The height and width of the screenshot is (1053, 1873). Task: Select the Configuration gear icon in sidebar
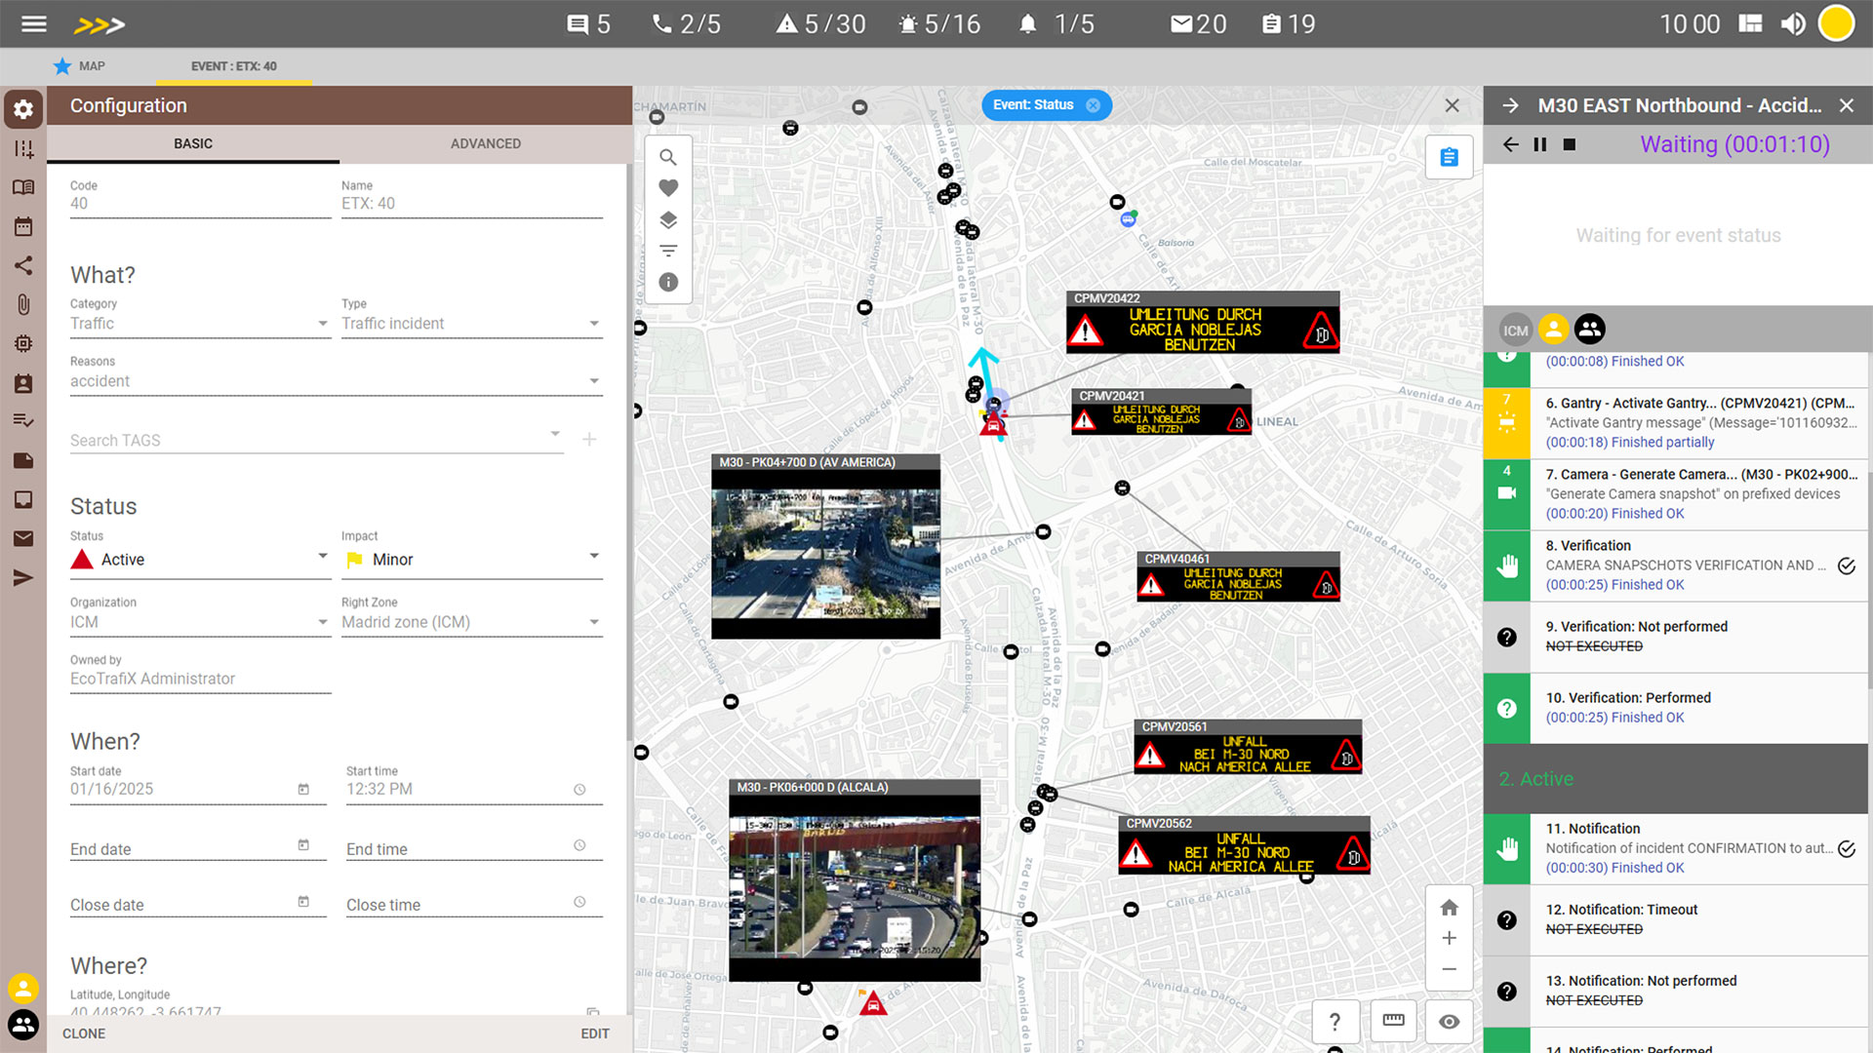(23, 109)
